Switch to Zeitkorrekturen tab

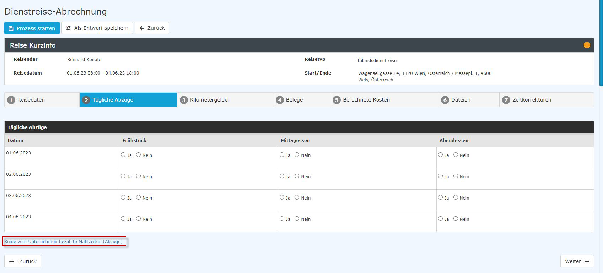(x=547, y=100)
